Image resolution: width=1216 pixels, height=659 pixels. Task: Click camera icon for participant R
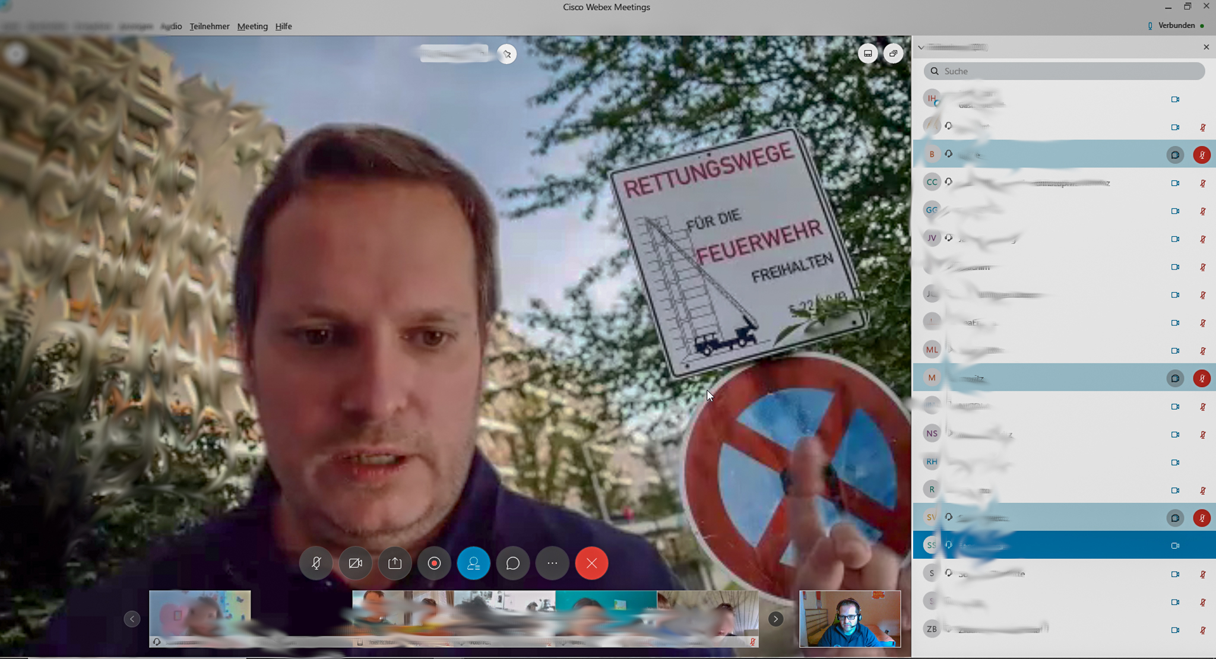coord(1175,490)
